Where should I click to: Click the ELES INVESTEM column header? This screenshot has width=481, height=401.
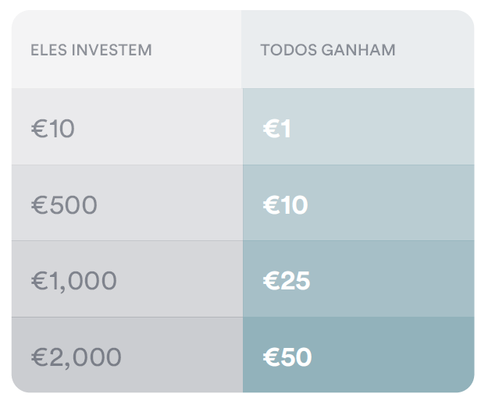pos(91,51)
